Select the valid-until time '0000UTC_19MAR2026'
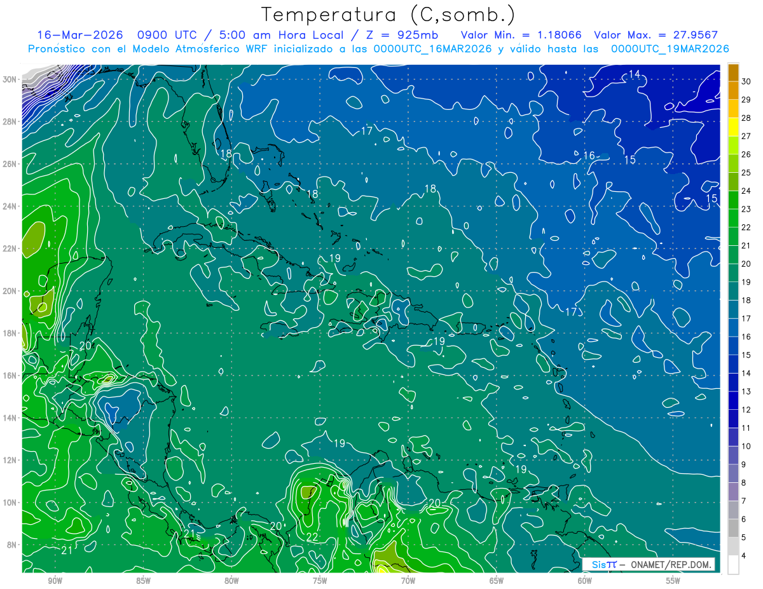Viewport: 763px width, 589px height. click(x=670, y=49)
